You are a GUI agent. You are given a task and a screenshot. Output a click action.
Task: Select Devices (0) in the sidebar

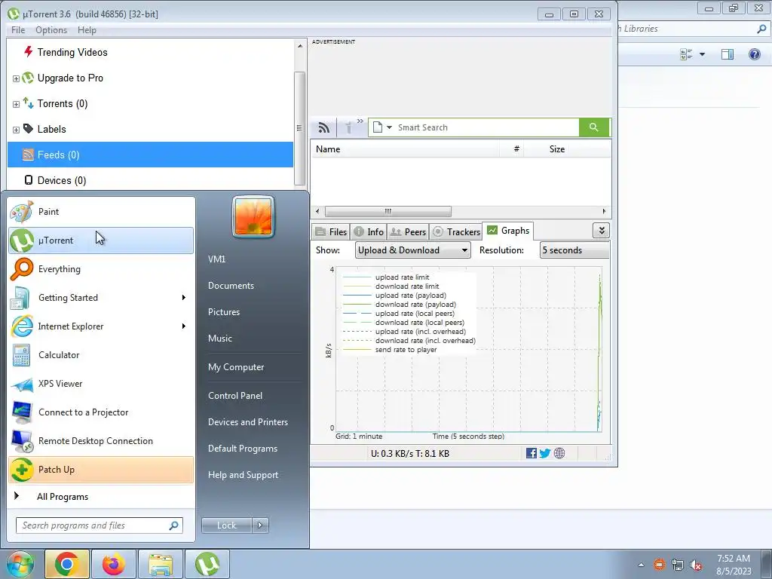62,180
